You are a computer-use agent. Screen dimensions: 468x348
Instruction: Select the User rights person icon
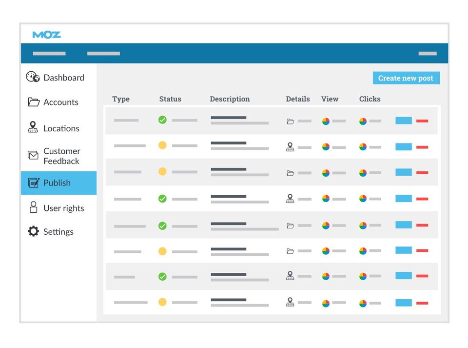(34, 207)
